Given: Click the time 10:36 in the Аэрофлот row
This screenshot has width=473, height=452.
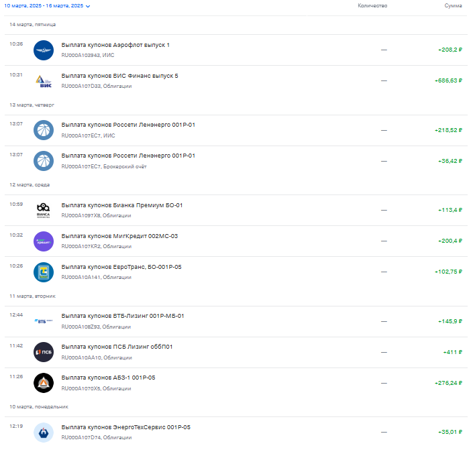Looking at the screenshot, I should [x=16, y=44].
